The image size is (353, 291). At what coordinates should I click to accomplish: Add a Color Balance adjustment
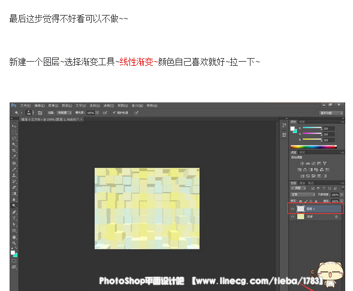305,169
